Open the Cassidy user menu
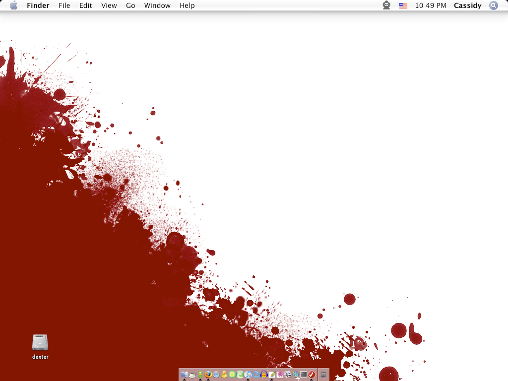This screenshot has width=508, height=381. [x=467, y=5]
